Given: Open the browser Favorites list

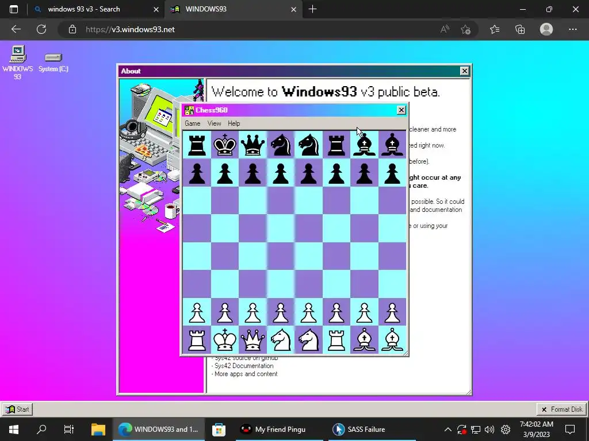Looking at the screenshot, I should pos(495,29).
